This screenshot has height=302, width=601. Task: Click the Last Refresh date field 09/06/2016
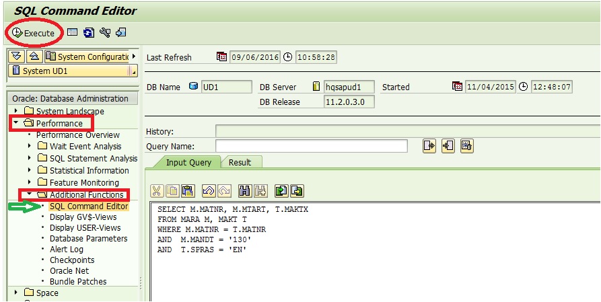click(255, 57)
